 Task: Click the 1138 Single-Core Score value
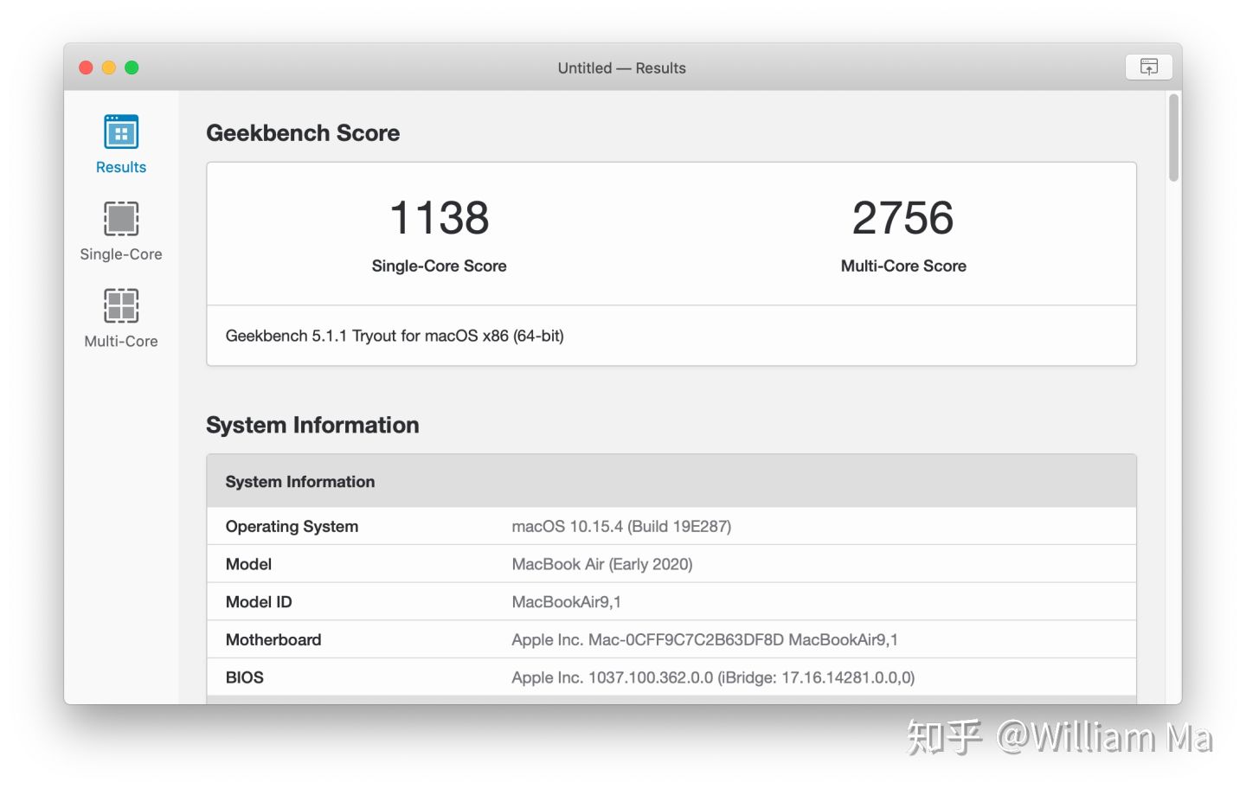tap(439, 218)
